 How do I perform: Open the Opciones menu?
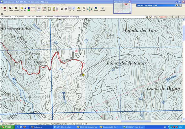click(x=30, y=5)
